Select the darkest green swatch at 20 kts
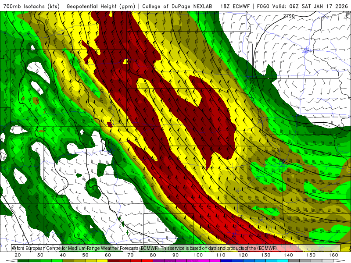 click(x=23, y=260)
